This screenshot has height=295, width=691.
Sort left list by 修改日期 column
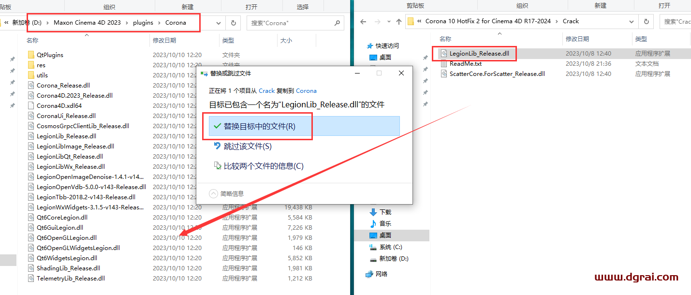tap(164, 41)
